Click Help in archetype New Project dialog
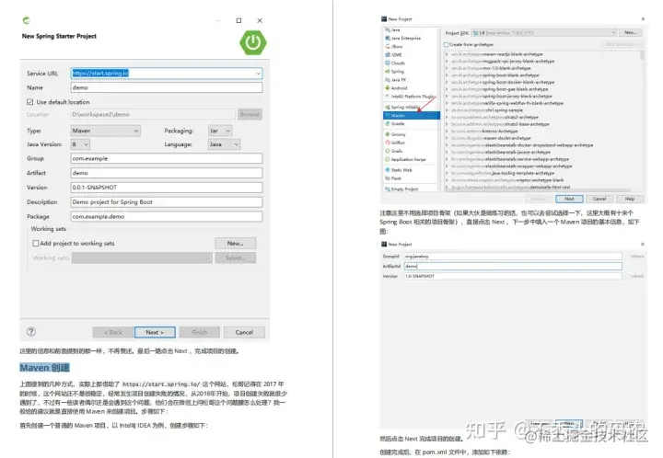663x458 pixels. pyautogui.click(x=630, y=199)
